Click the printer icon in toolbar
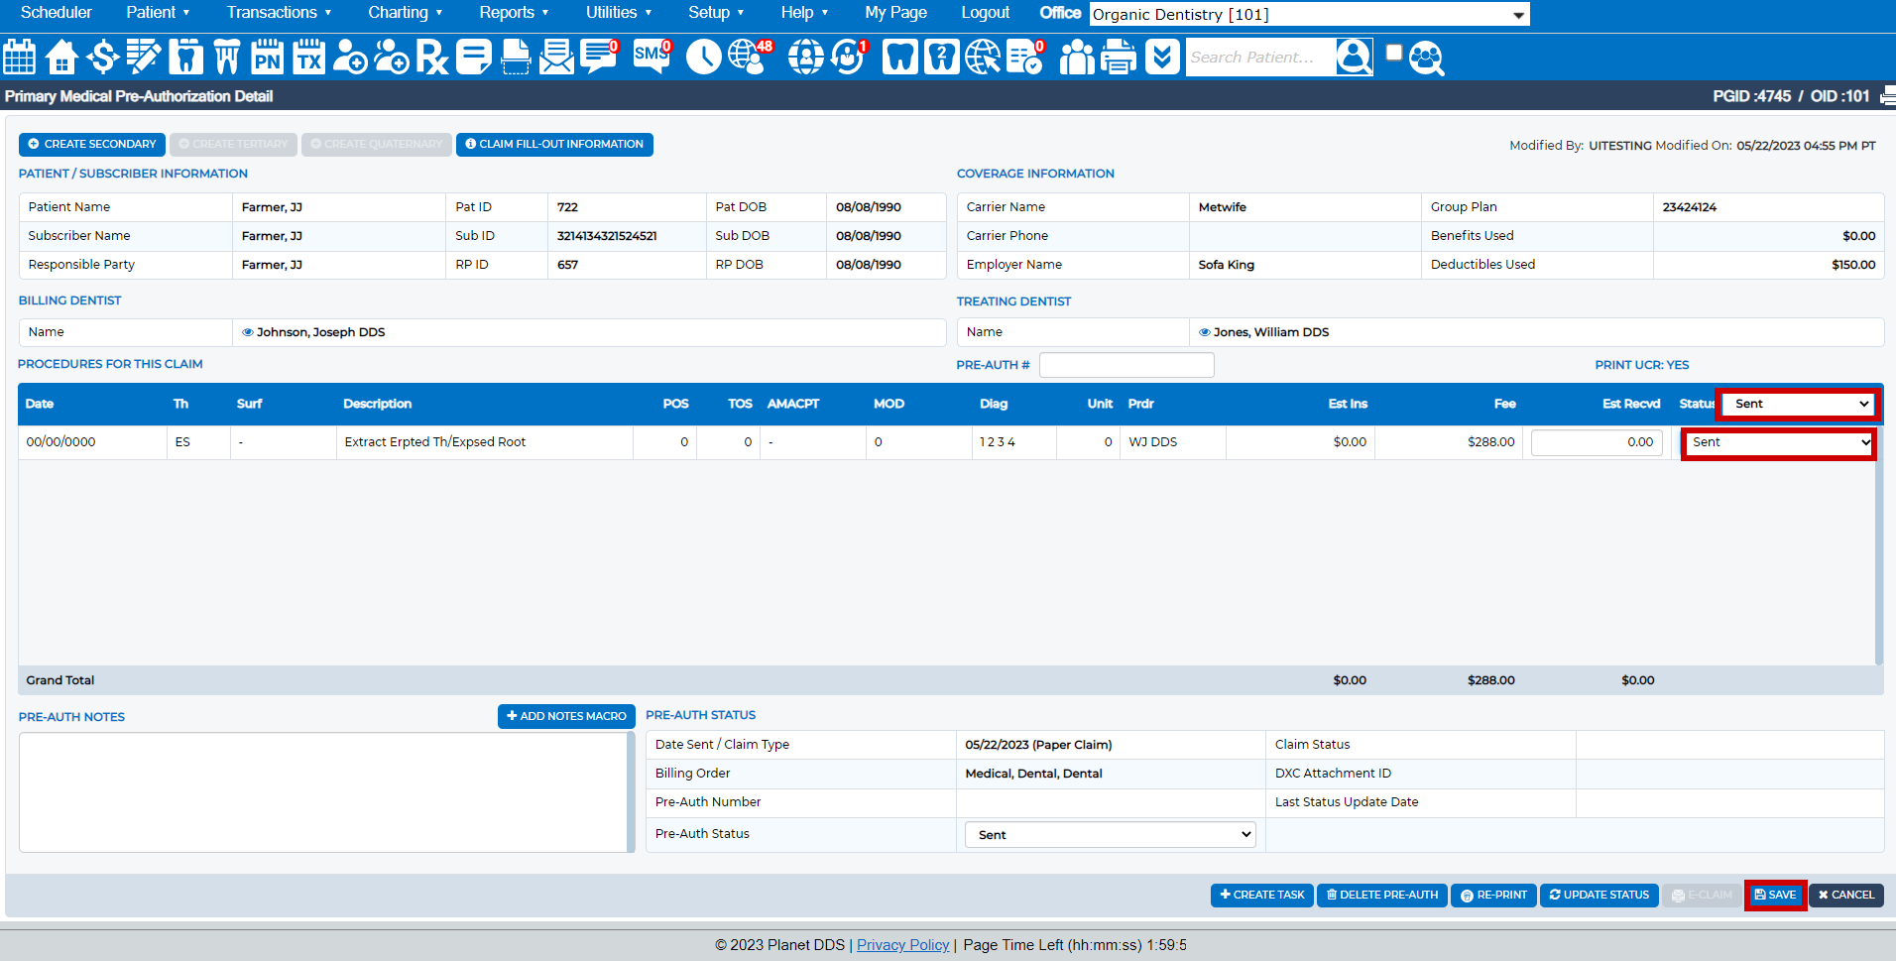Image resolution: width=1896 pixels, height=961 pixels. [x=1119, y=58]
